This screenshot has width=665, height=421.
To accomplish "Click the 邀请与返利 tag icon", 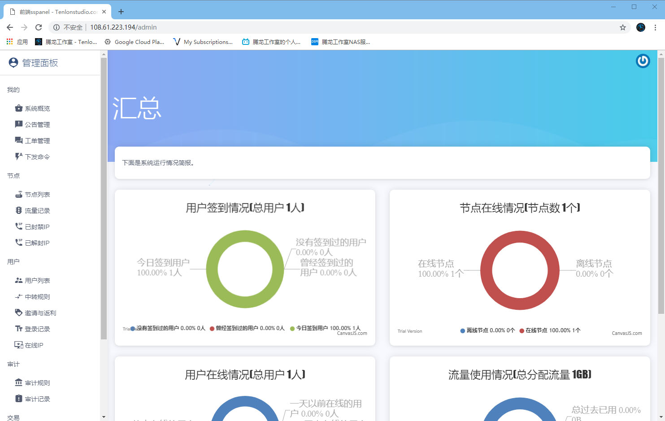I will (x=19, y=312).
